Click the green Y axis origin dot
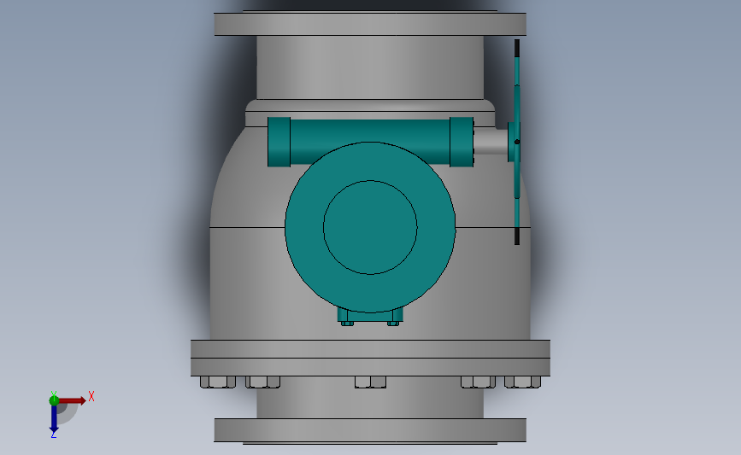 (x=54, y=400)
